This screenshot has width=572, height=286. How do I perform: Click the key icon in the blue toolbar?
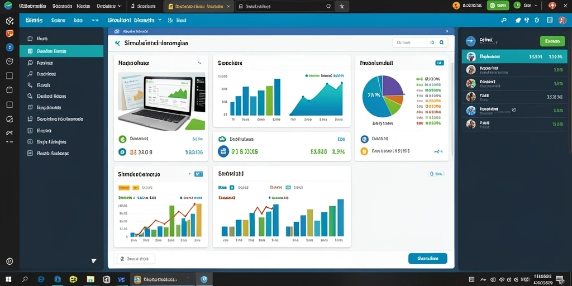504,21
